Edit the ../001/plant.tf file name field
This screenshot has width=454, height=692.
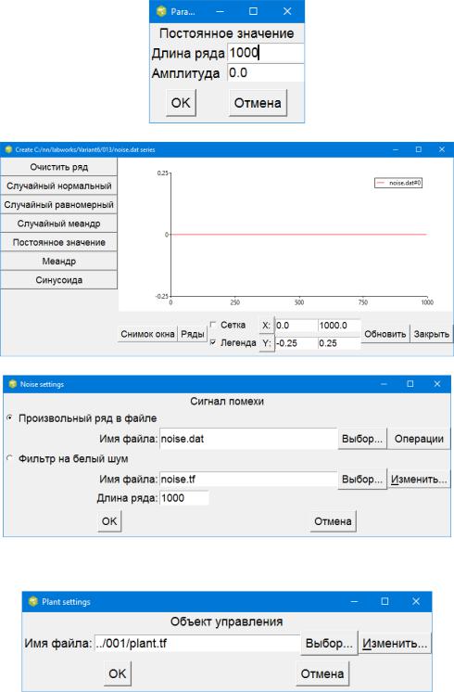[x=196, y=644]
